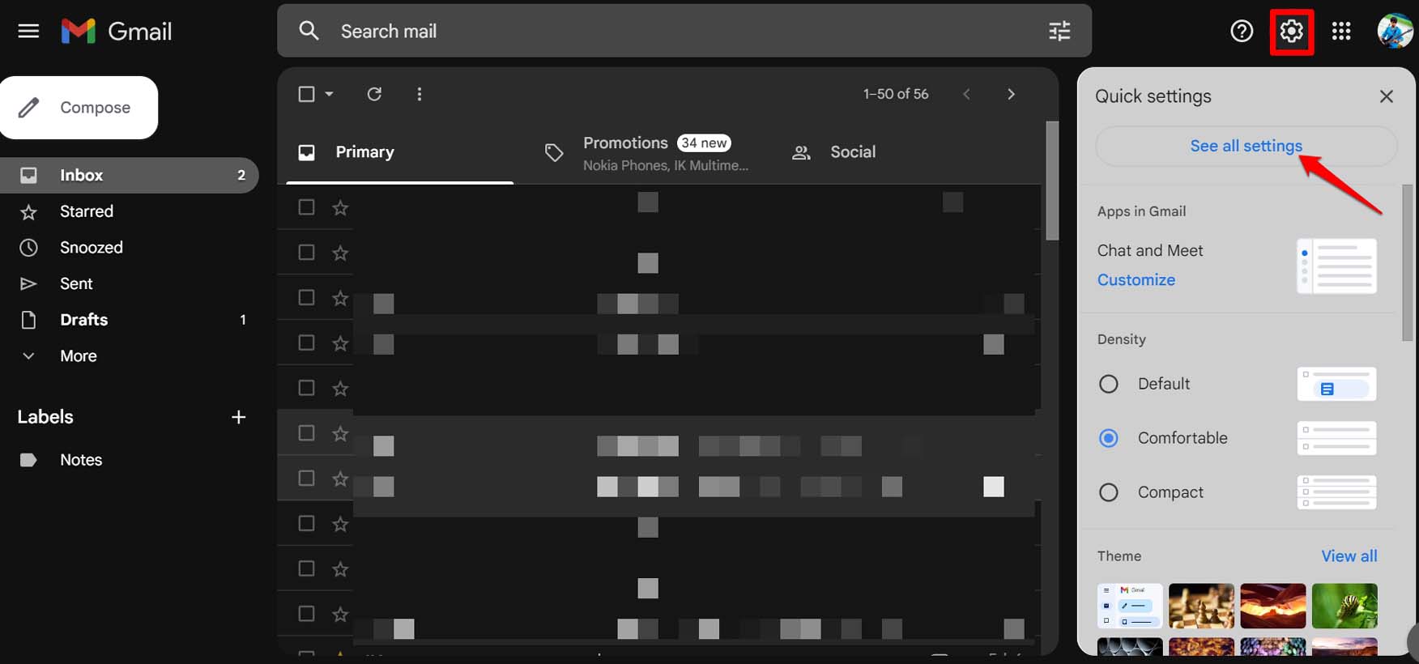Show search options filter icon

tap(1059, 31)
